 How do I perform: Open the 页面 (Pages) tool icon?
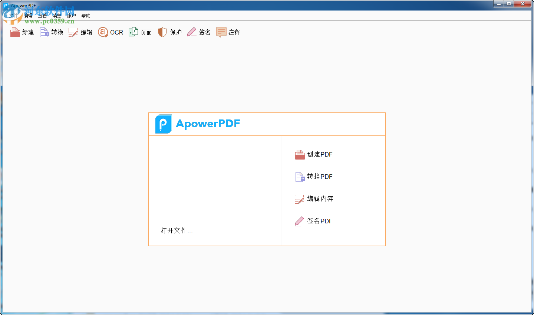140,32
